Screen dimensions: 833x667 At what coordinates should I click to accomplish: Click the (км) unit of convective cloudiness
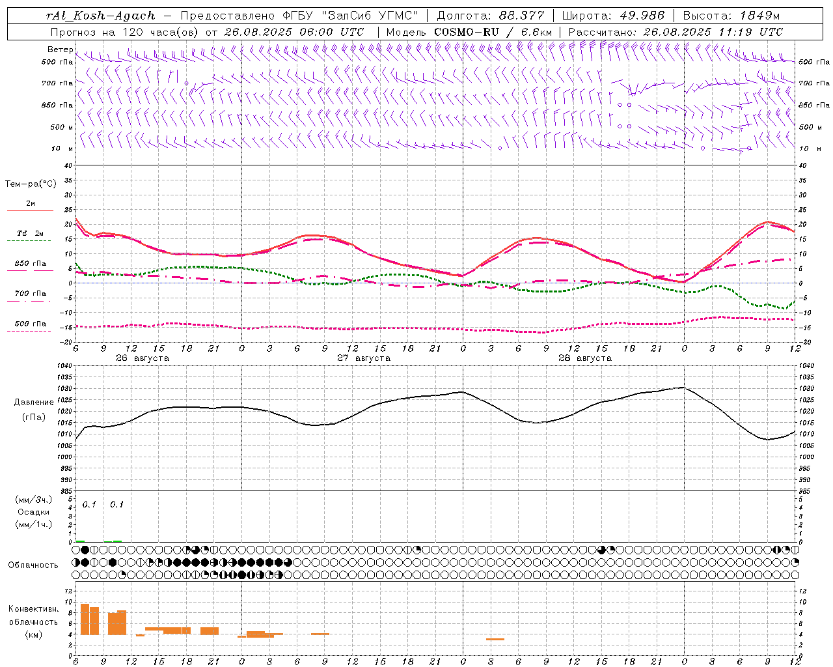click(x=33, y=634)
